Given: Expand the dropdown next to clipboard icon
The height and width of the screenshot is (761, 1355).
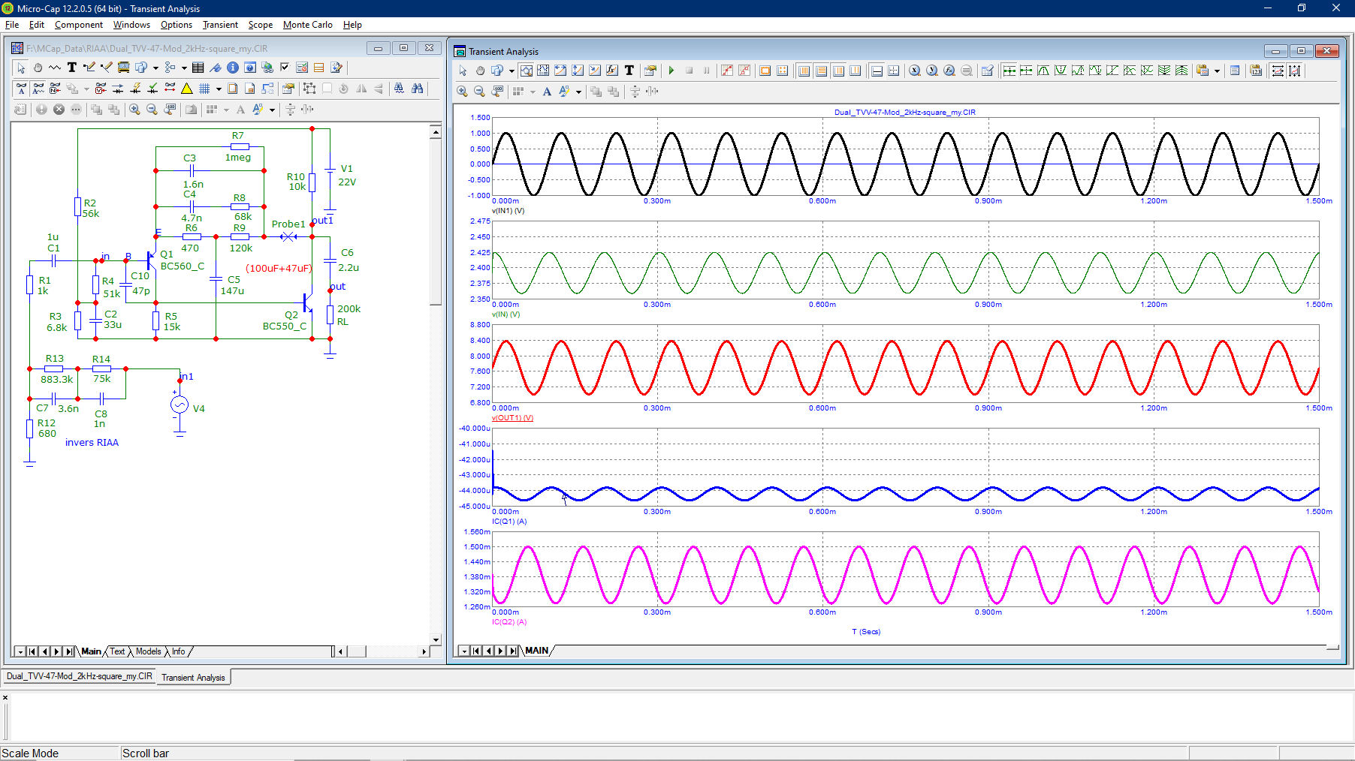Looking at the screenshot, I should click(1217, 71).
